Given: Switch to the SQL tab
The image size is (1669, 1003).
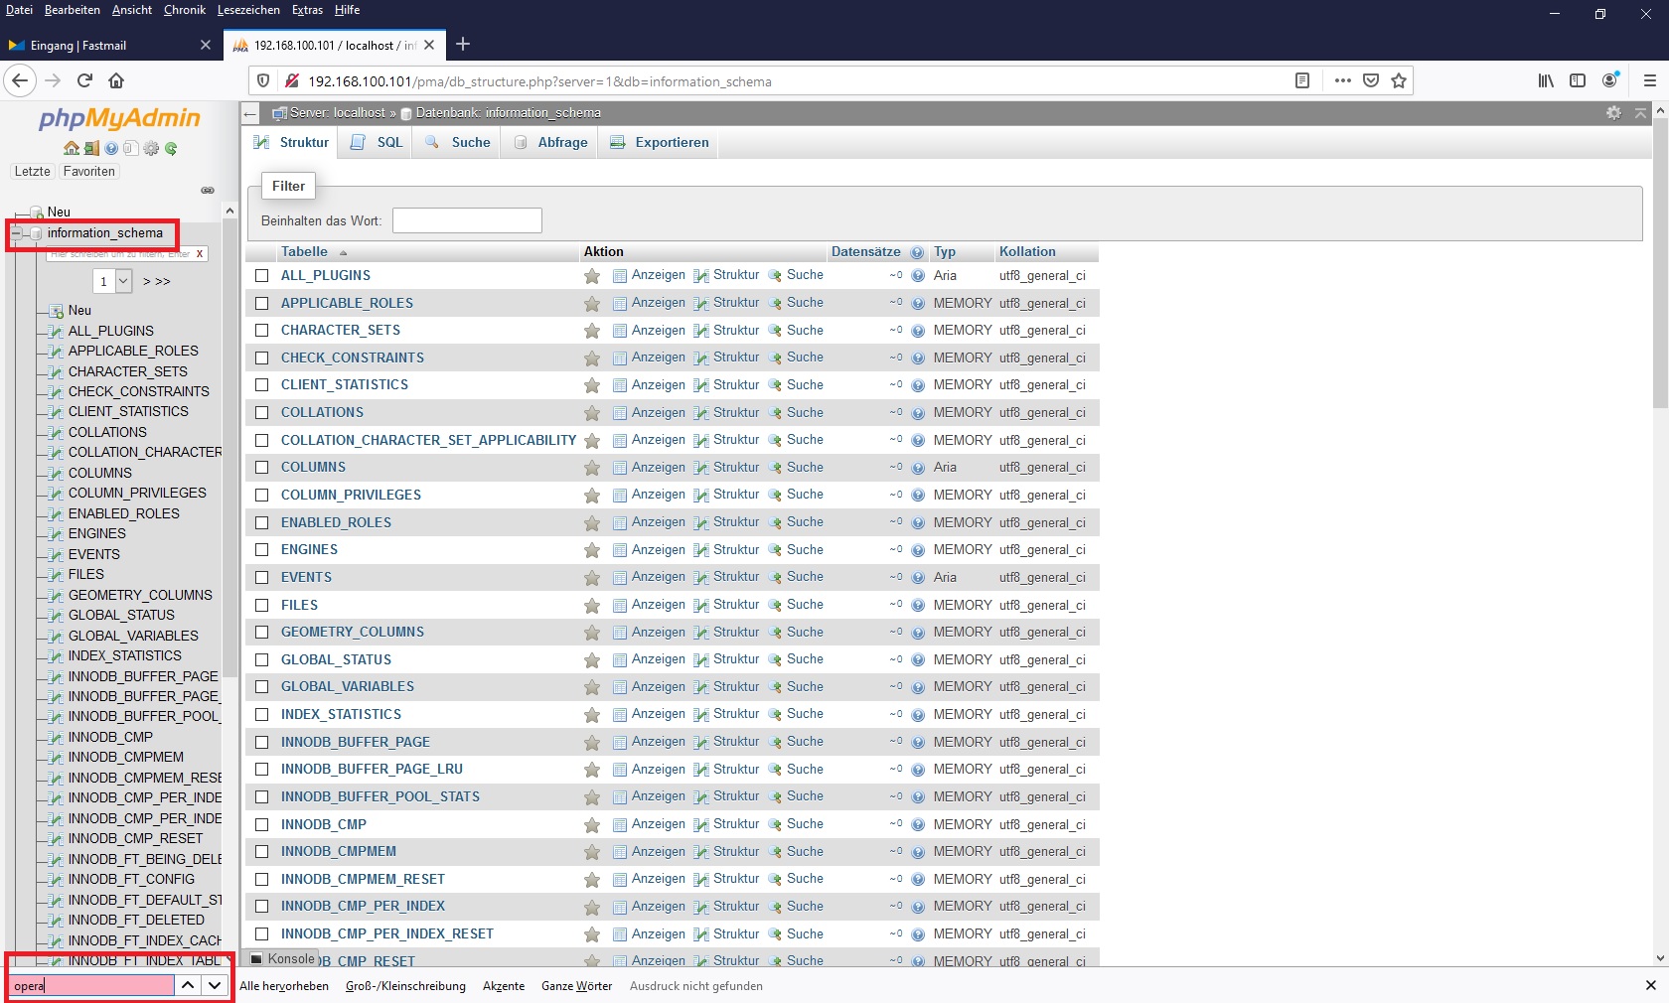Looking at the screenshot, I should [x=387, y=142].
